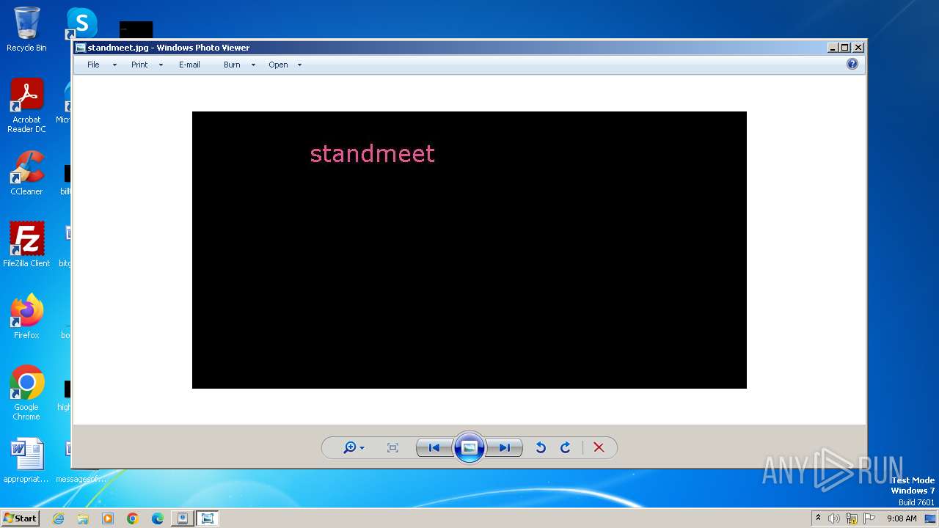Screen dimensions: 939x528
Task: Delete the photo with the red X
Action: pos(599,447)
